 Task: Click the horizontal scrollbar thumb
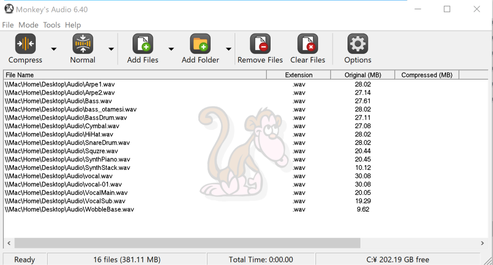[187, 243]
